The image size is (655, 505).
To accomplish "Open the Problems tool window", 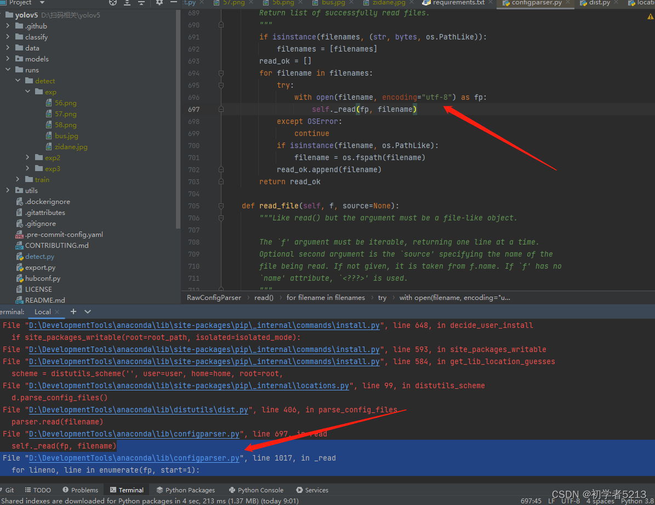I will (x=80, y=490).
